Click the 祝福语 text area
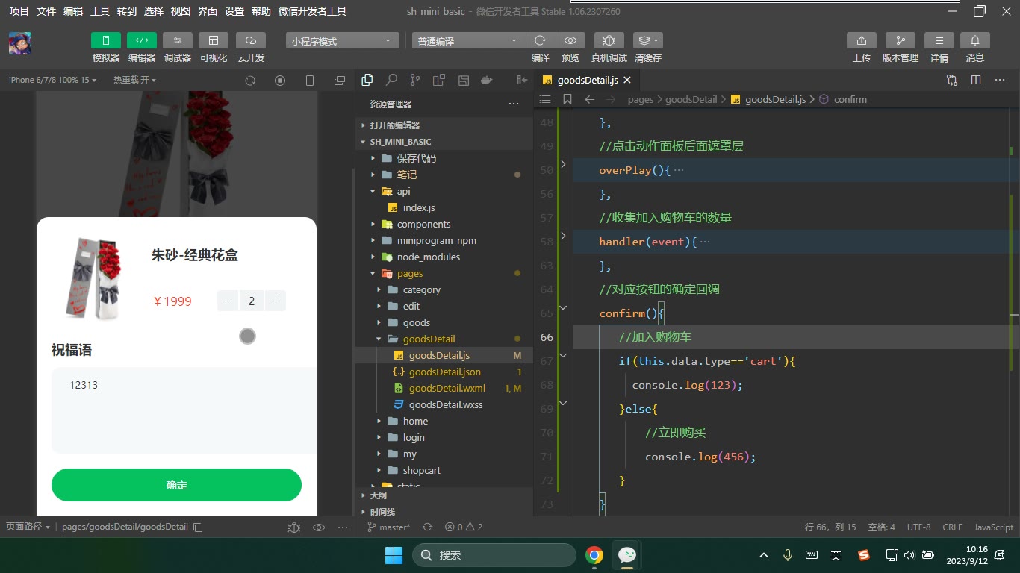Image resolution: width=1020 pixels, height=573 pixels. click(x=184, y=410)
